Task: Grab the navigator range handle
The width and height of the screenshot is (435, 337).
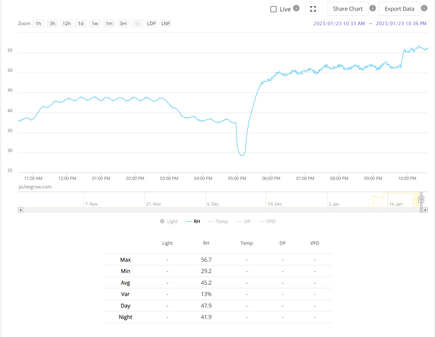Action: pyautogui.click(x=421, y=199)
